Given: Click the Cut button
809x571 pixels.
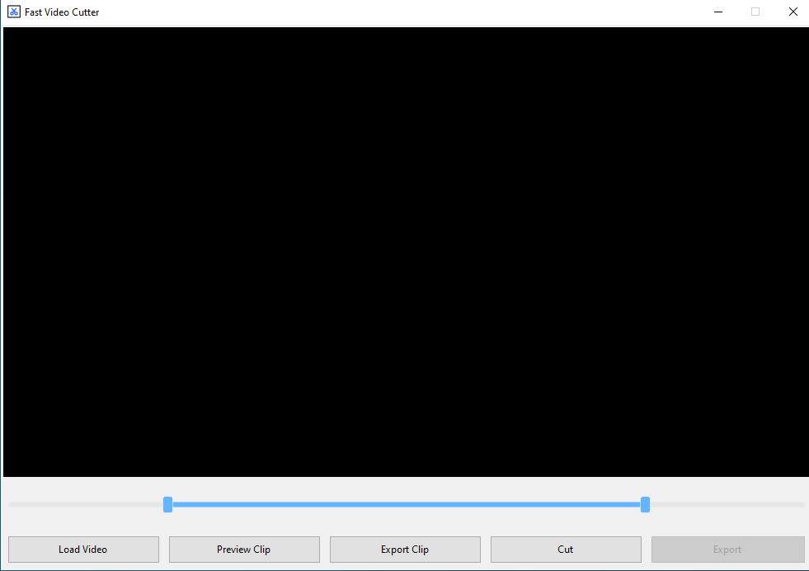Looking at the screenshot, I should pyautogui.click(x=566, y=550).
